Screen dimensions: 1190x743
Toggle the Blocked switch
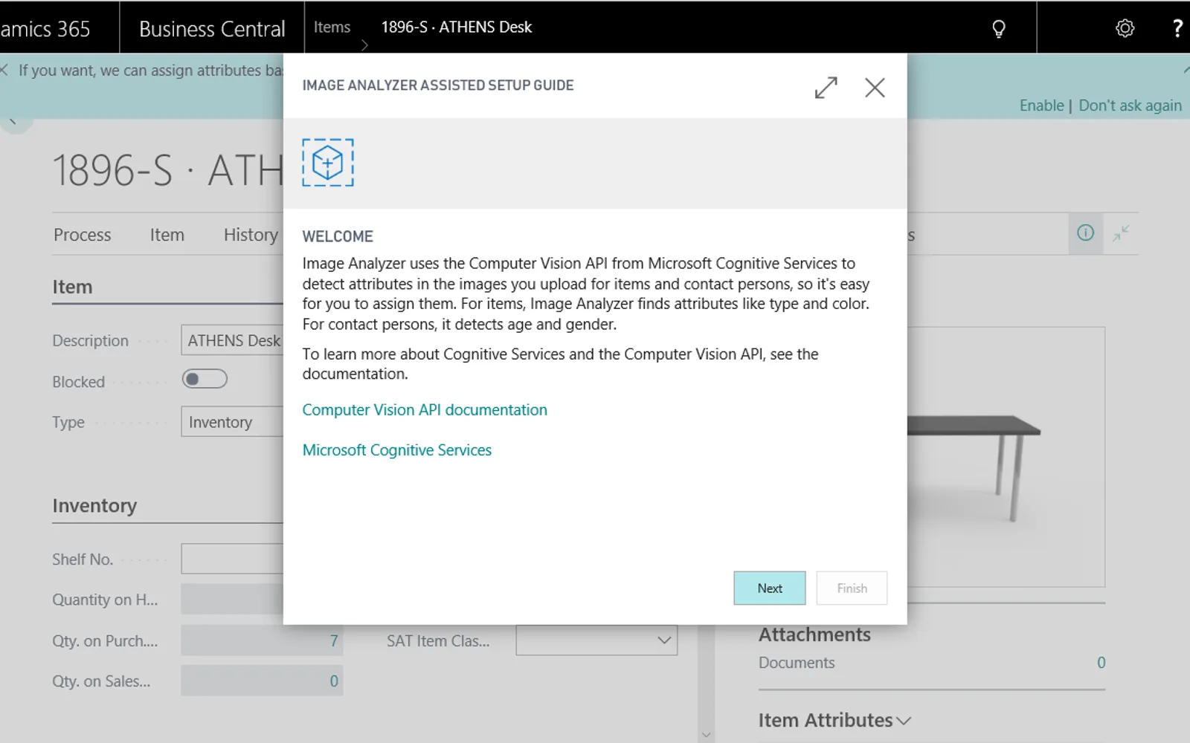pyautogui.click(x=205, y=379)
